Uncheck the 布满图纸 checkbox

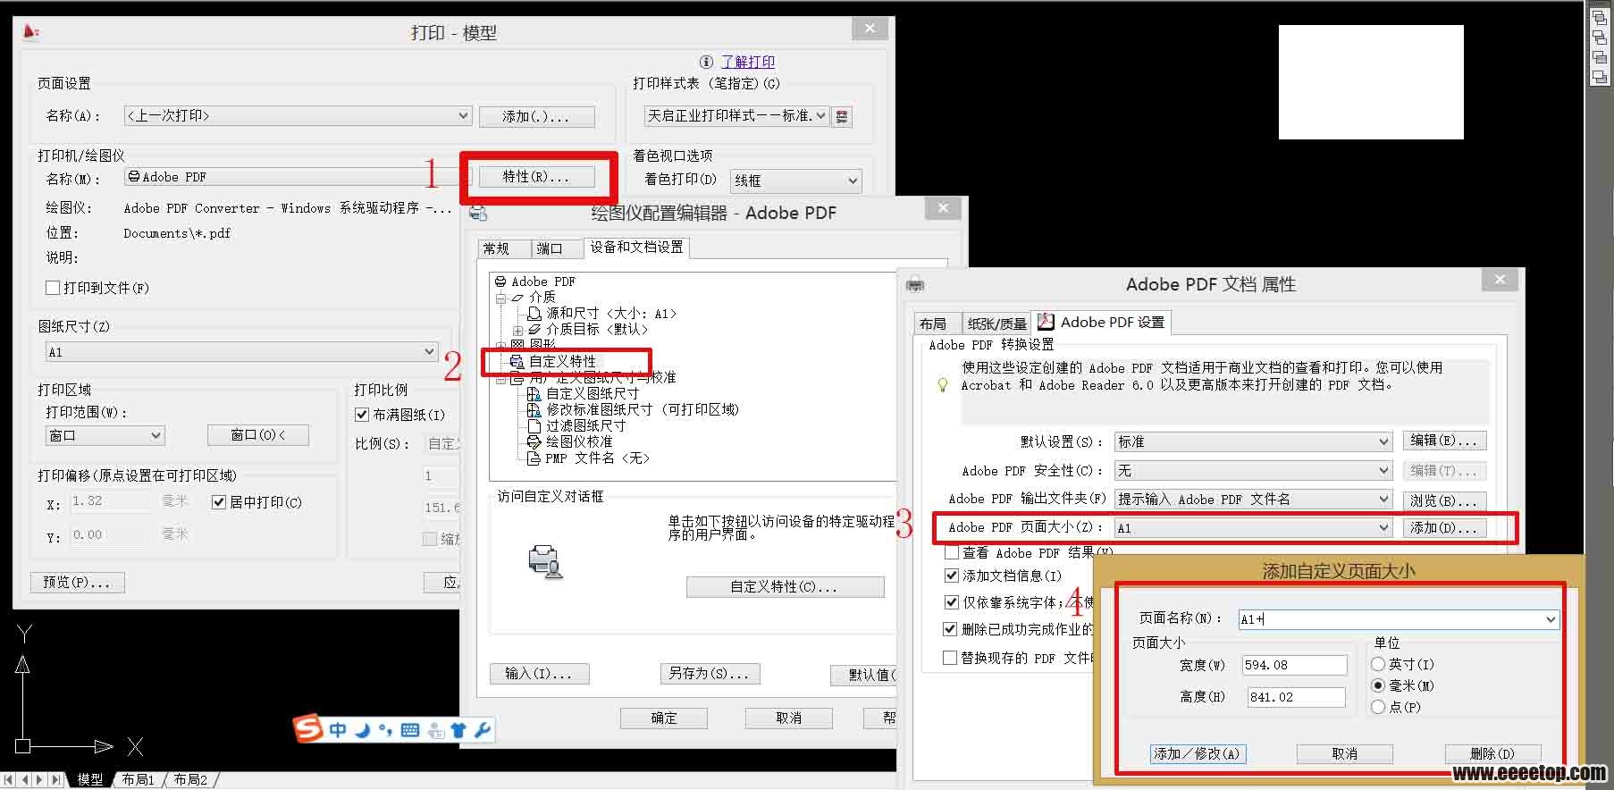click(362, 415)
